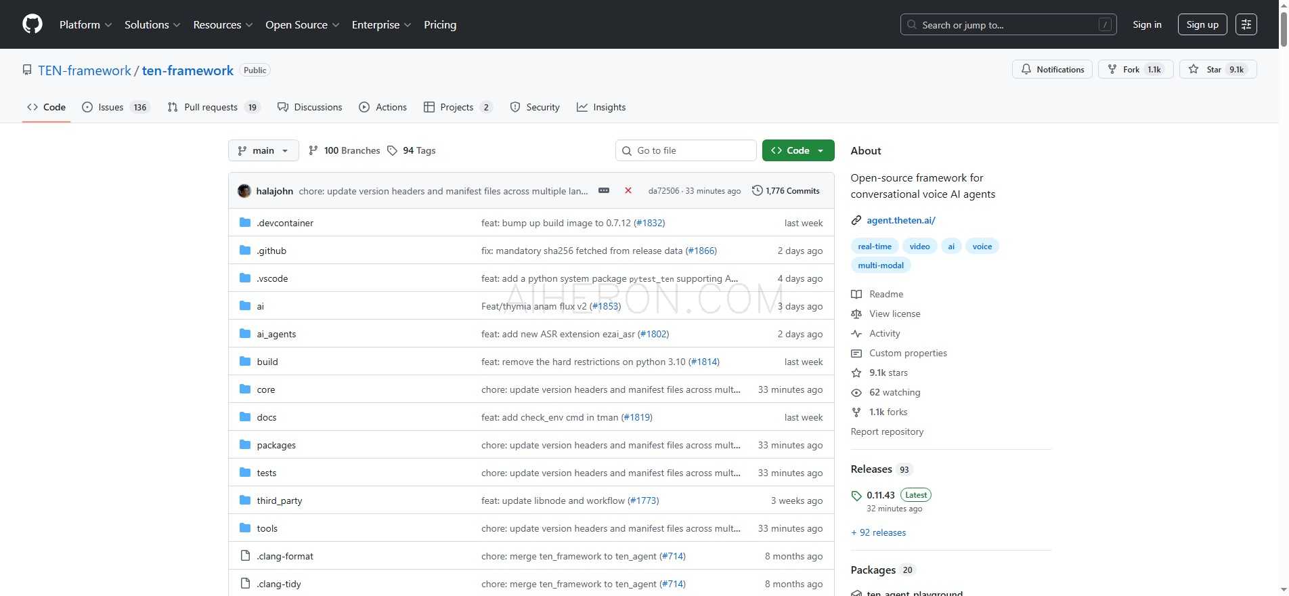
Task: Expand commit message ellipsis button
Action: (x=604, y=191)
